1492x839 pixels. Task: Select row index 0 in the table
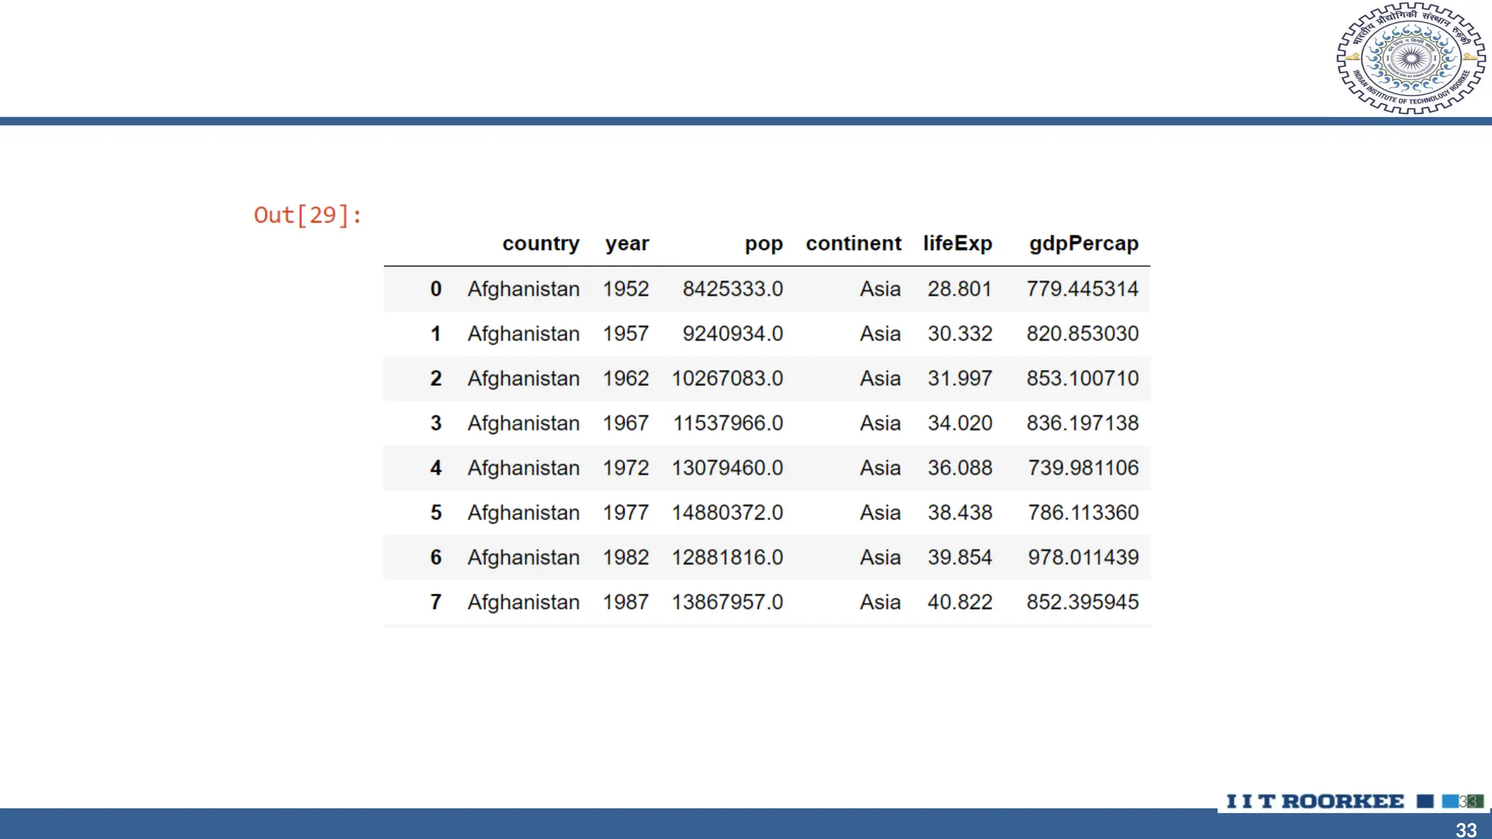coord(436,289)
